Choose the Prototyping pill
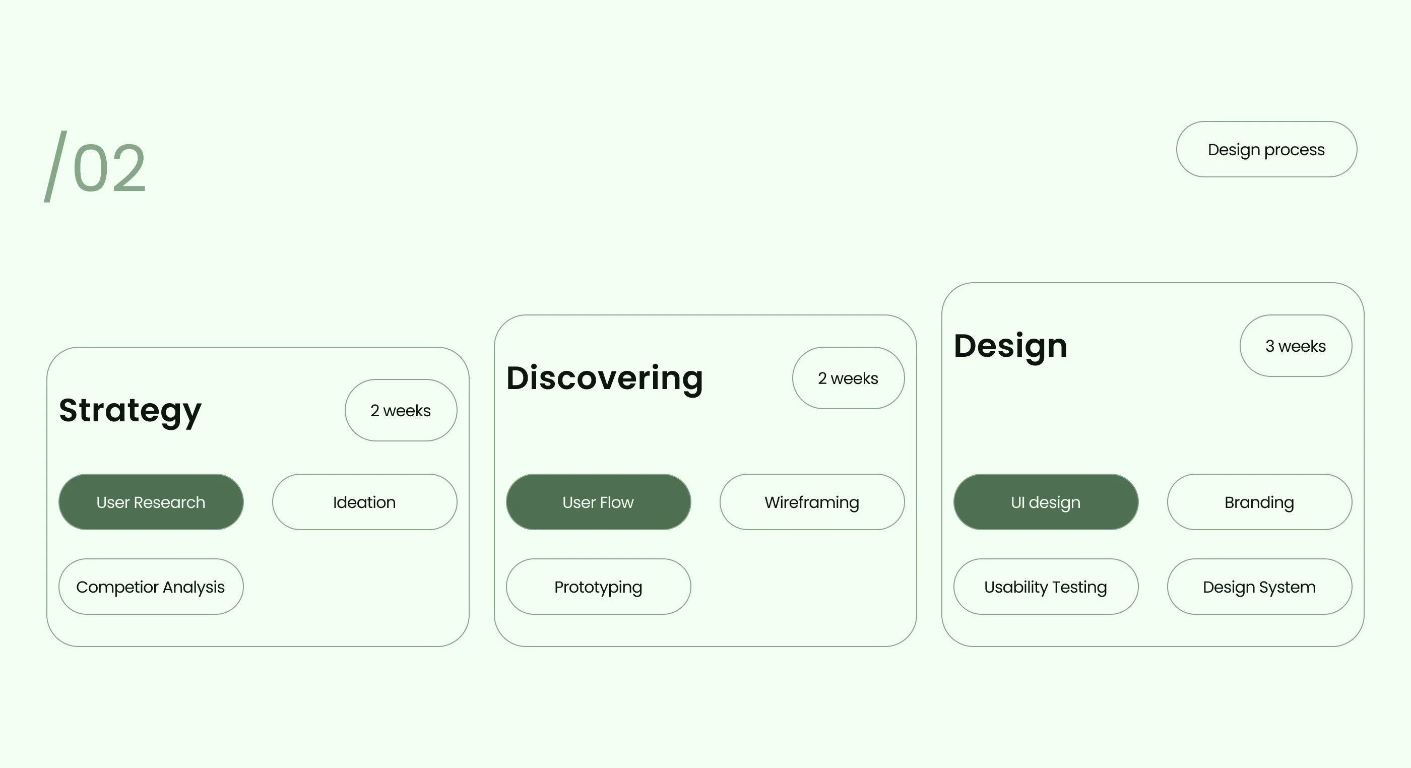 (598, 587)
